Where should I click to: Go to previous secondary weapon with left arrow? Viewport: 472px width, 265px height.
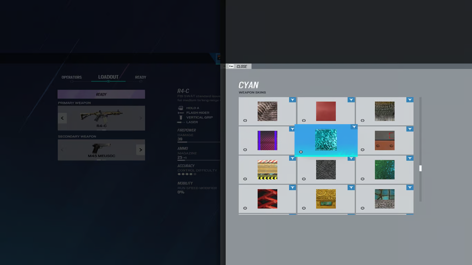(x=62, y=150)
